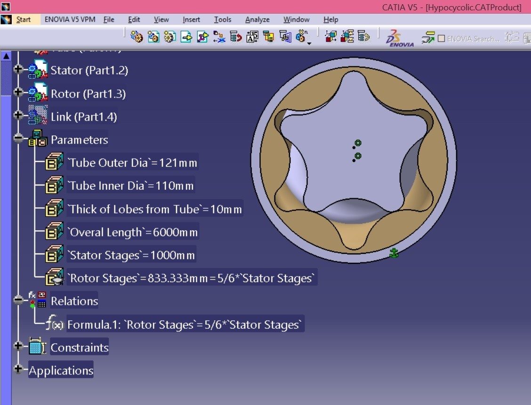This screenshot has width=531, height=405.
Task: Open the View menu
Action: tap(161, 20)
